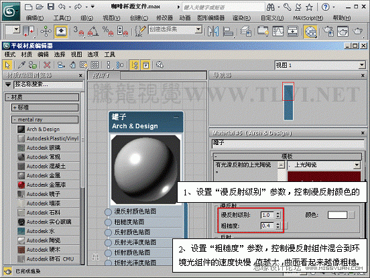Delete selected with red X icon
Image resolution: width=370 pixels, height=278 pixels.
tap(47, 64)
